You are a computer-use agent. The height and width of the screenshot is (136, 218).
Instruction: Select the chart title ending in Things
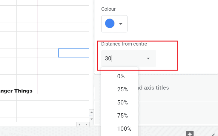[16, 91]
